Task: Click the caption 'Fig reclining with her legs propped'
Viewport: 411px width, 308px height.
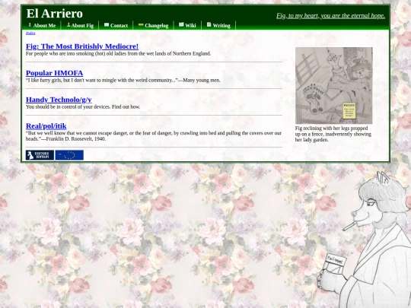Action: point(333,134)
